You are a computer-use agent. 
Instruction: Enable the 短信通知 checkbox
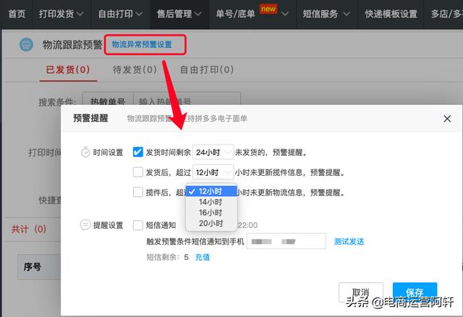pyautogui.click(x=138, y=225)
